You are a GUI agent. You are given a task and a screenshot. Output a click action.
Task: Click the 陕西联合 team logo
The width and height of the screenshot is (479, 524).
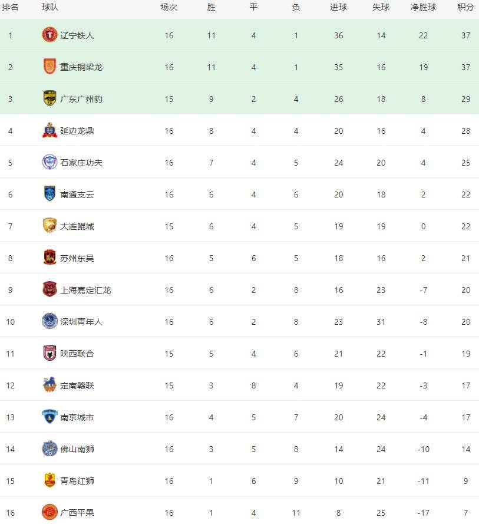click(49, 353)
